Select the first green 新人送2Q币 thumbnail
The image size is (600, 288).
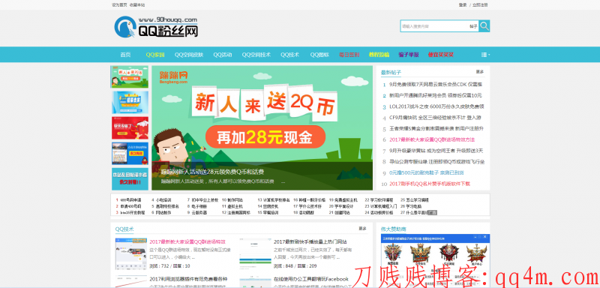point(130,77)
